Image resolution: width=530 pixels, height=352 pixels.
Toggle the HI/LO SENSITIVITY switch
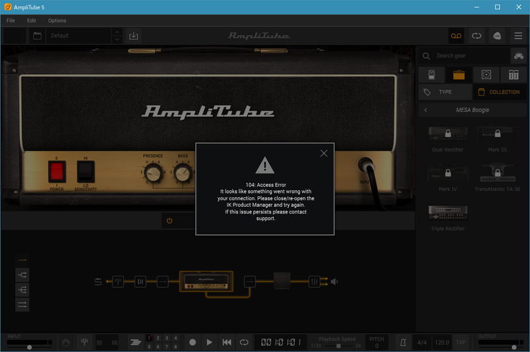click(85, 172)
